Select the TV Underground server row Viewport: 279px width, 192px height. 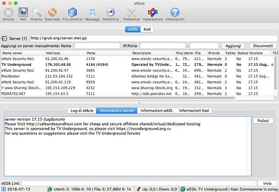tap(137, 64)
